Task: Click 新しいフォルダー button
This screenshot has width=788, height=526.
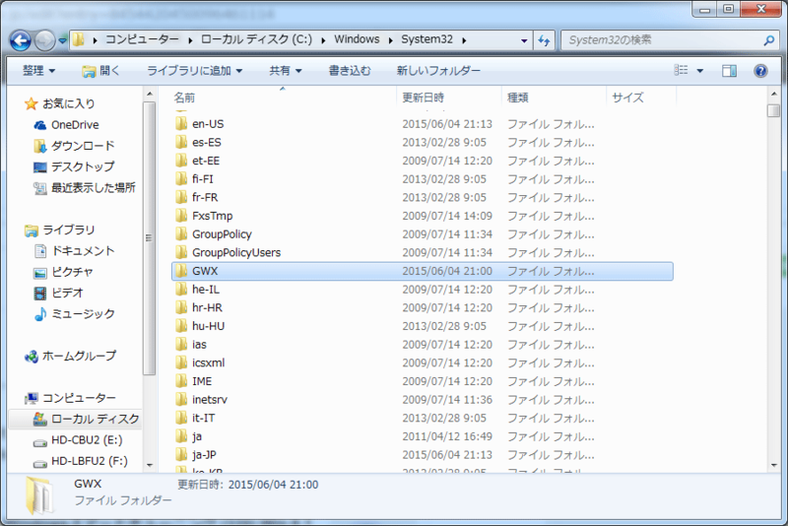Action: pyautogui.click(x=438, y=71)
